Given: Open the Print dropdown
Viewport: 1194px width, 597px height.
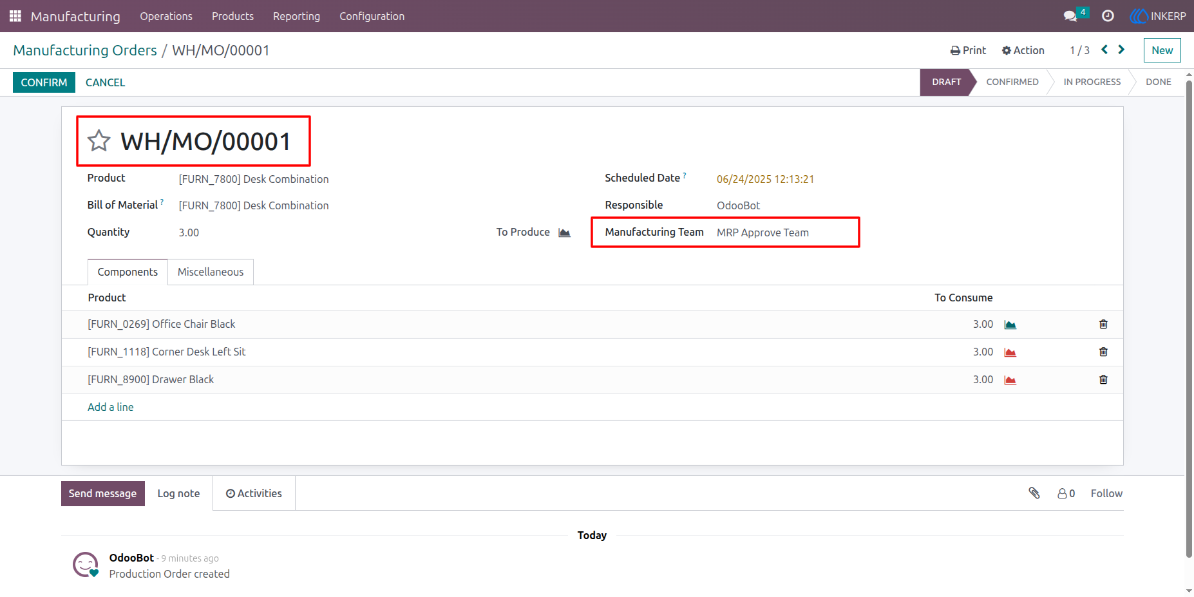Looking at the screenshot, I should point(968,50).
